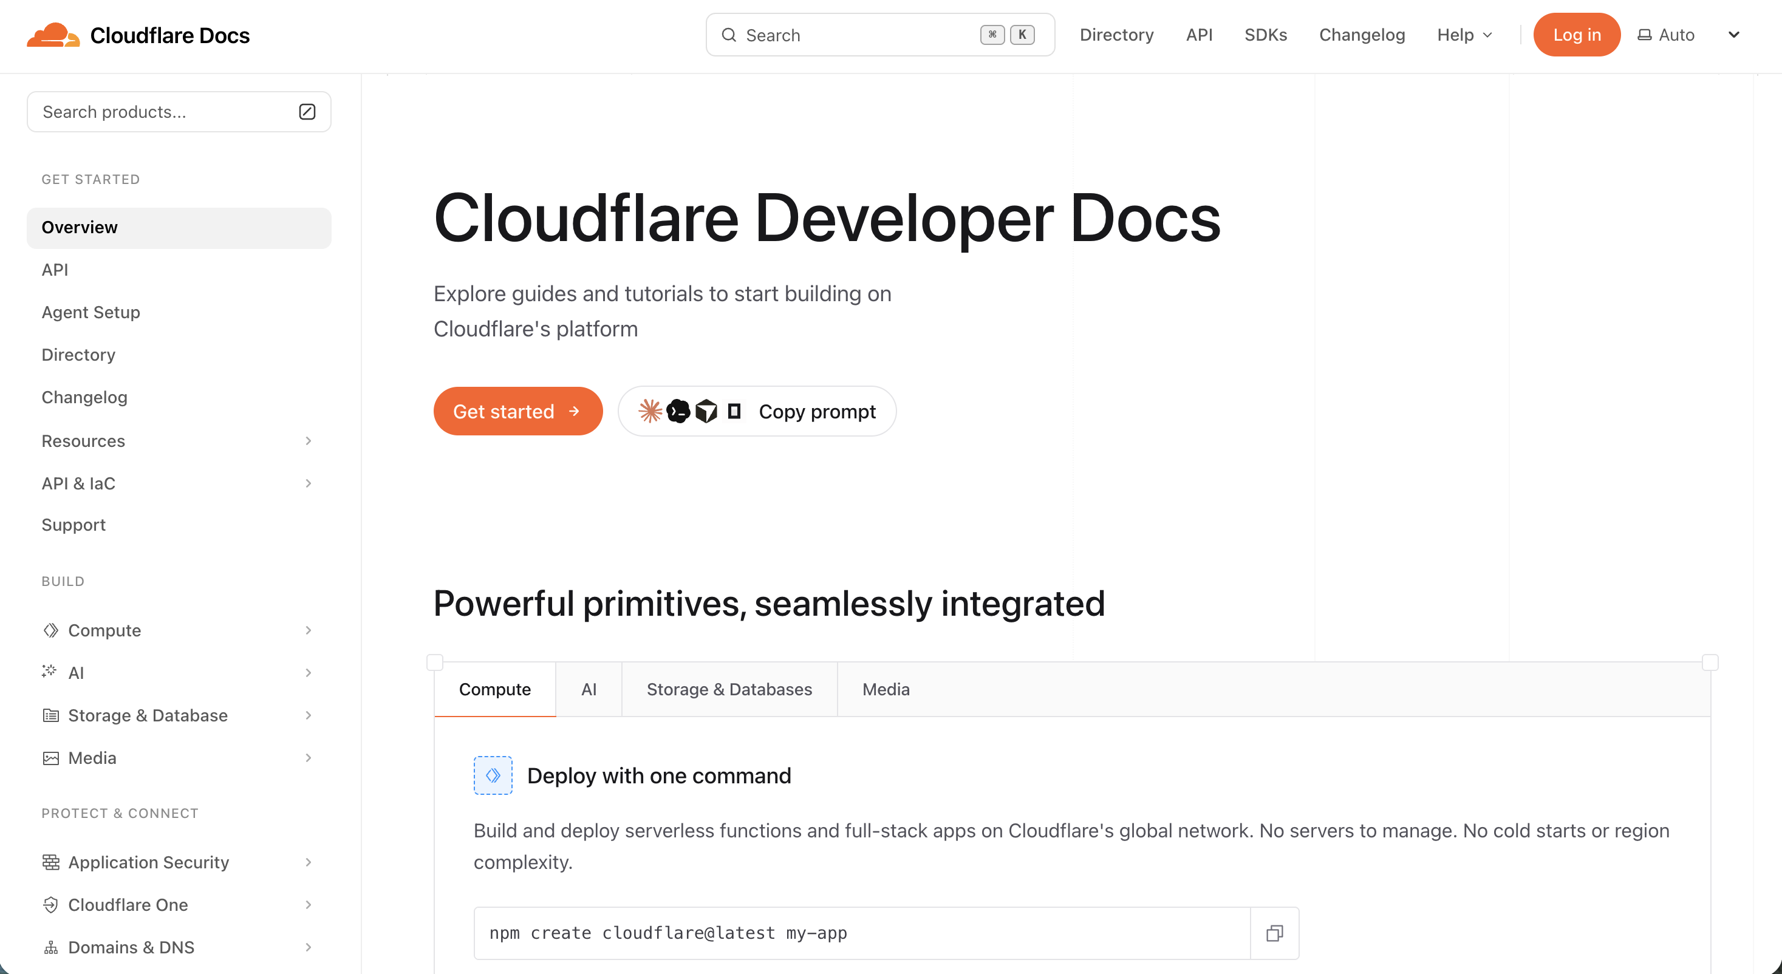Focus the Search products input field
Screen dimensions: 1782x974
coord(179,111)
